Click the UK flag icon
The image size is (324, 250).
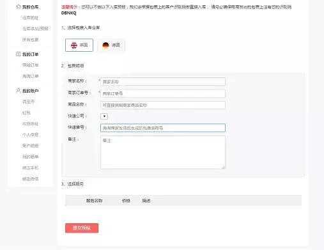tap(74, 45)
